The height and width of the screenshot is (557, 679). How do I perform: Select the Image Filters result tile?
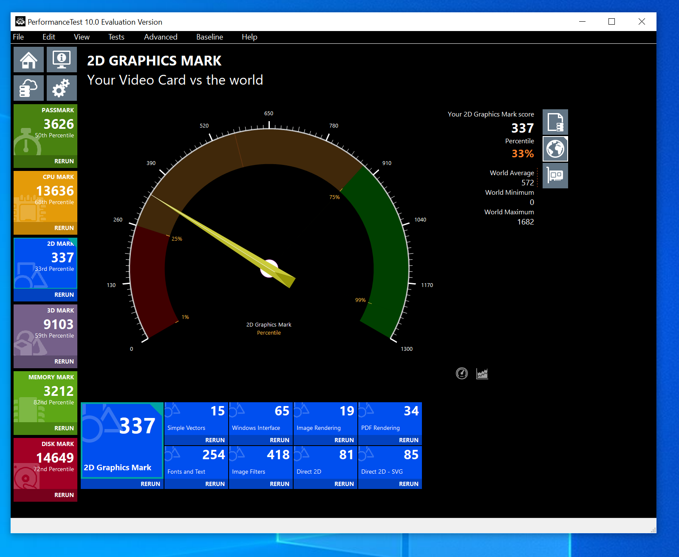(x=261, y=462)
